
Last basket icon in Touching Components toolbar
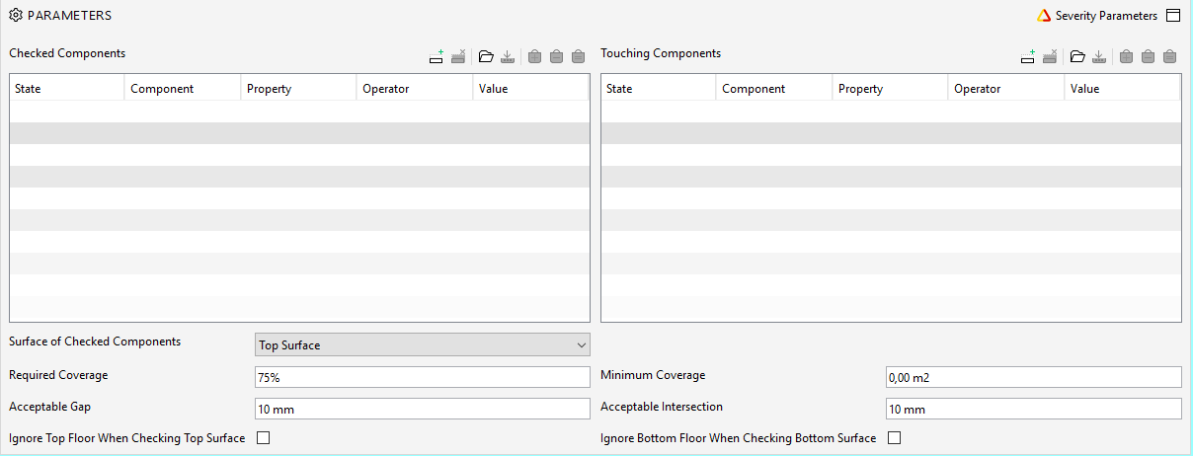pos(1170,56)
